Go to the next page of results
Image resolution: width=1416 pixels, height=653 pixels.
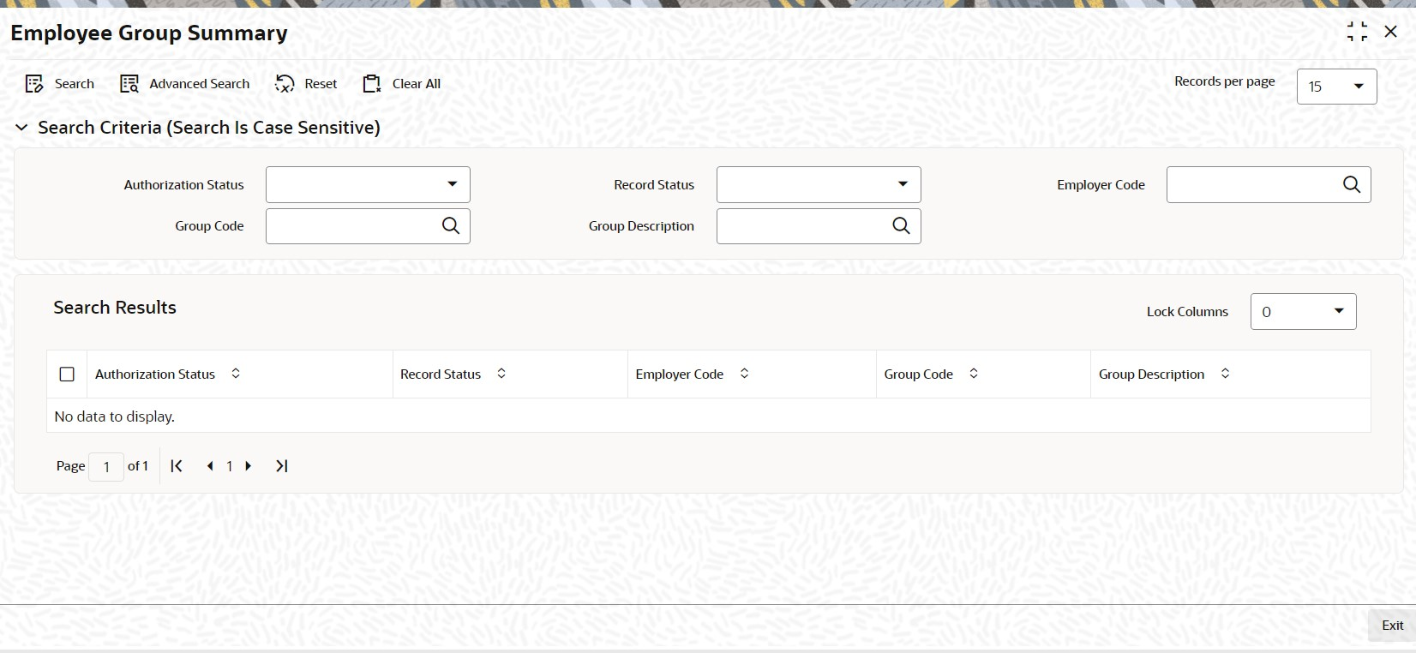[249, 466]
